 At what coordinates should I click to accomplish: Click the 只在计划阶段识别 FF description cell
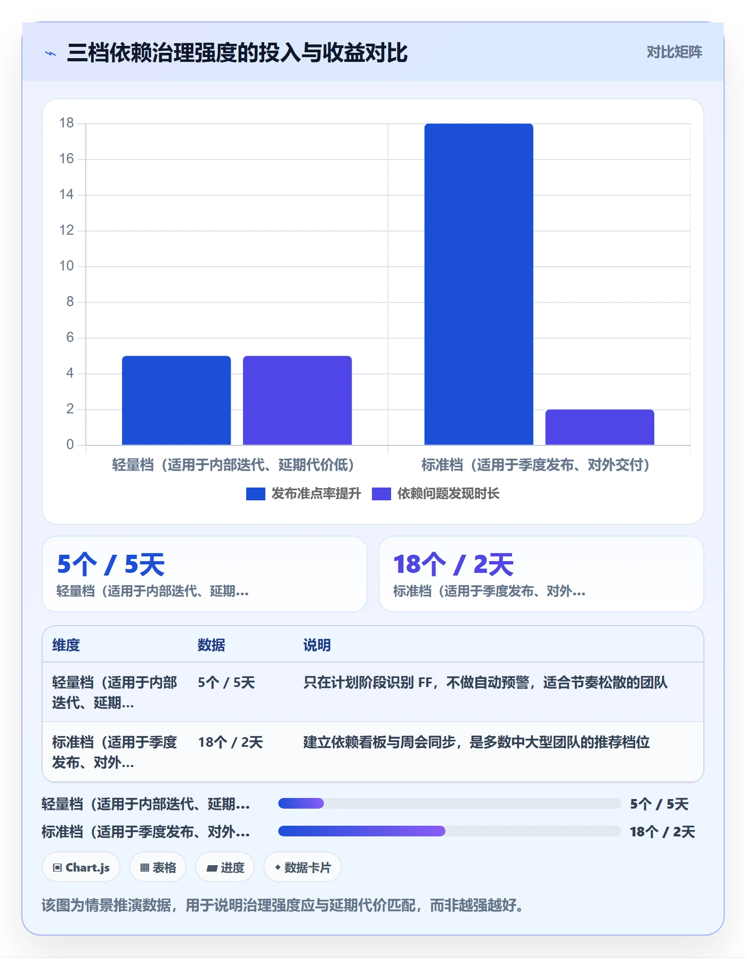485,683
